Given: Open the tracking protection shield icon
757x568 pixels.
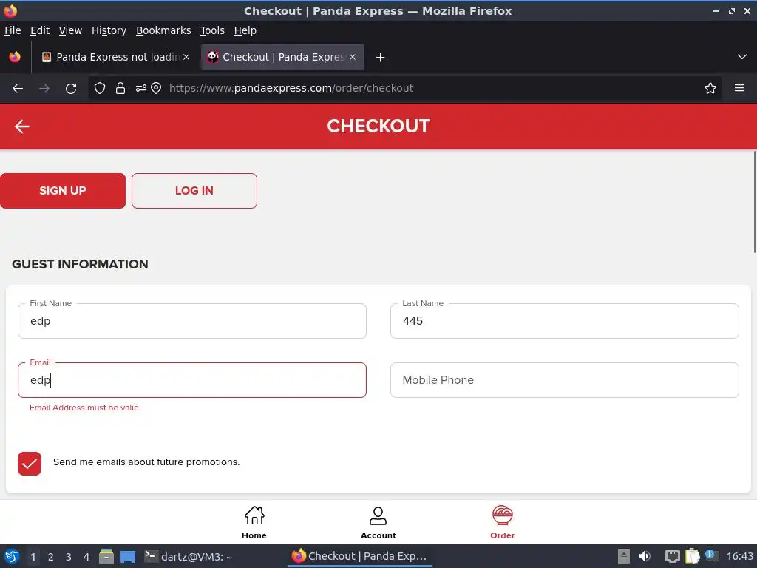Looking at the screenshot, I should click(100, 88).
